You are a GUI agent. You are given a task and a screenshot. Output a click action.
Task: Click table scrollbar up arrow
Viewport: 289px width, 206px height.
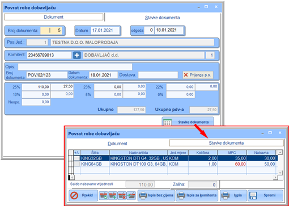tap(280, 153)
